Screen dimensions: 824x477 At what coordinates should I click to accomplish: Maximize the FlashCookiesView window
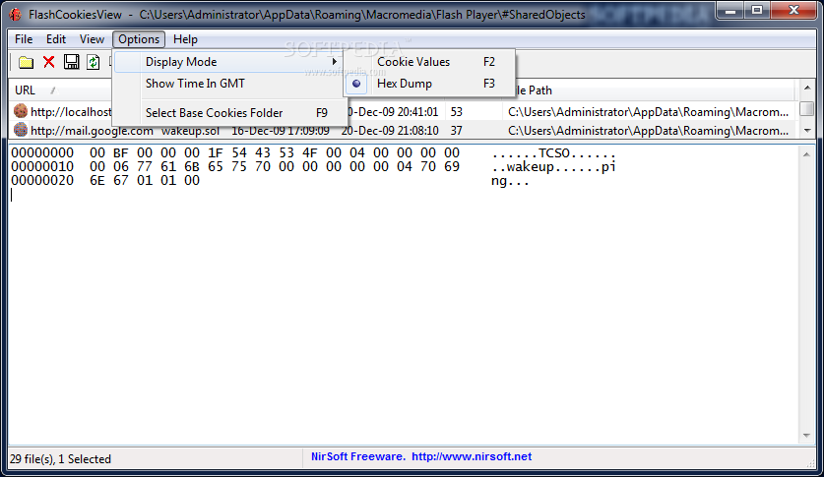[x=757, y=11]
